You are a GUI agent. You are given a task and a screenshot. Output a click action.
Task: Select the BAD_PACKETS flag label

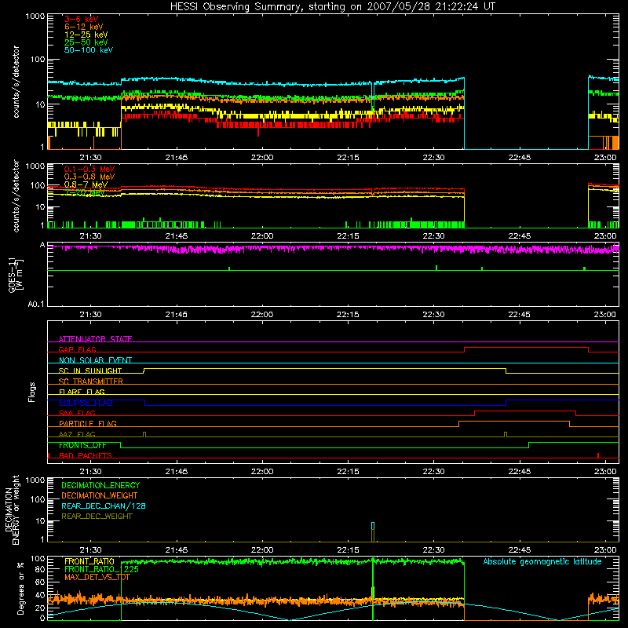(x=86, y=455)
